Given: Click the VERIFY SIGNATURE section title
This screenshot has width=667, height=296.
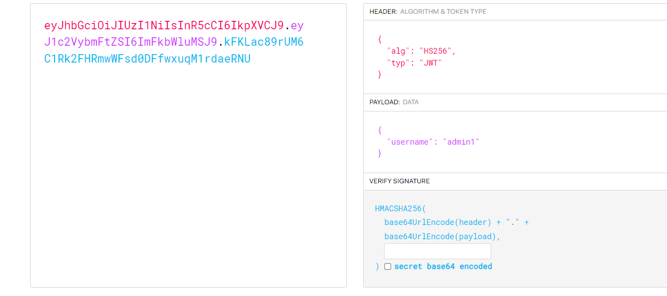Looking at the screenshot, I should point(399,181).
